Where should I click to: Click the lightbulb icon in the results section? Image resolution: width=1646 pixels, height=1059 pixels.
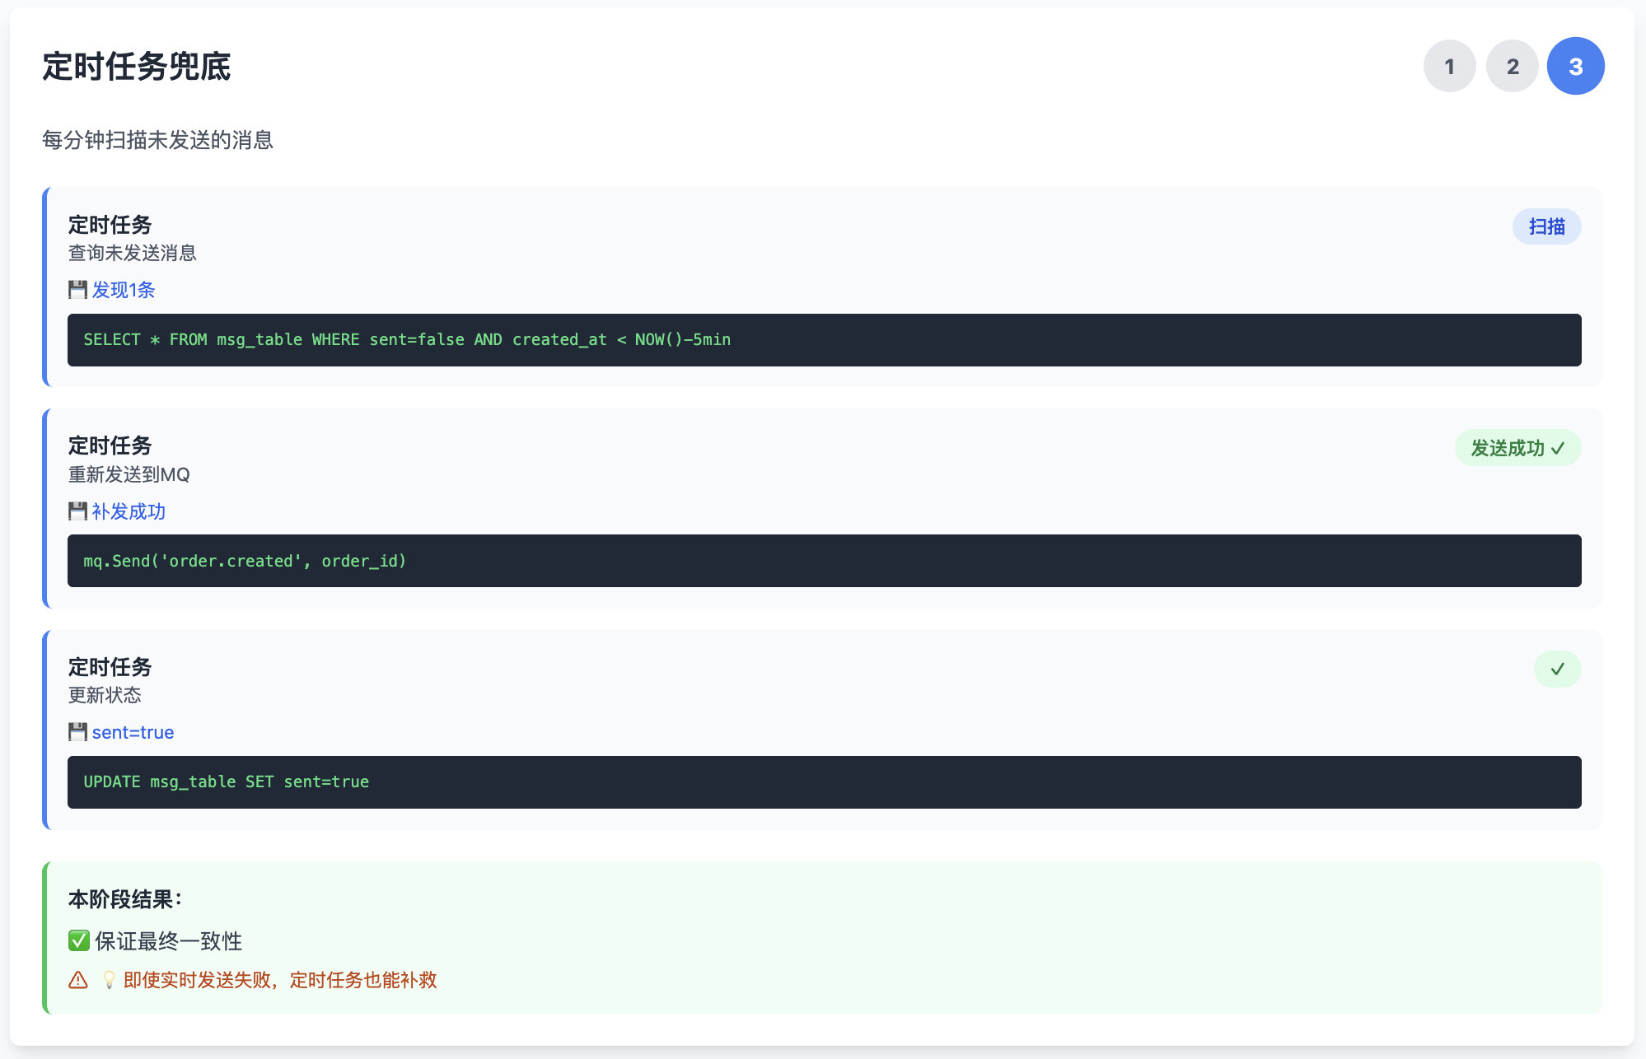[109, 980]
